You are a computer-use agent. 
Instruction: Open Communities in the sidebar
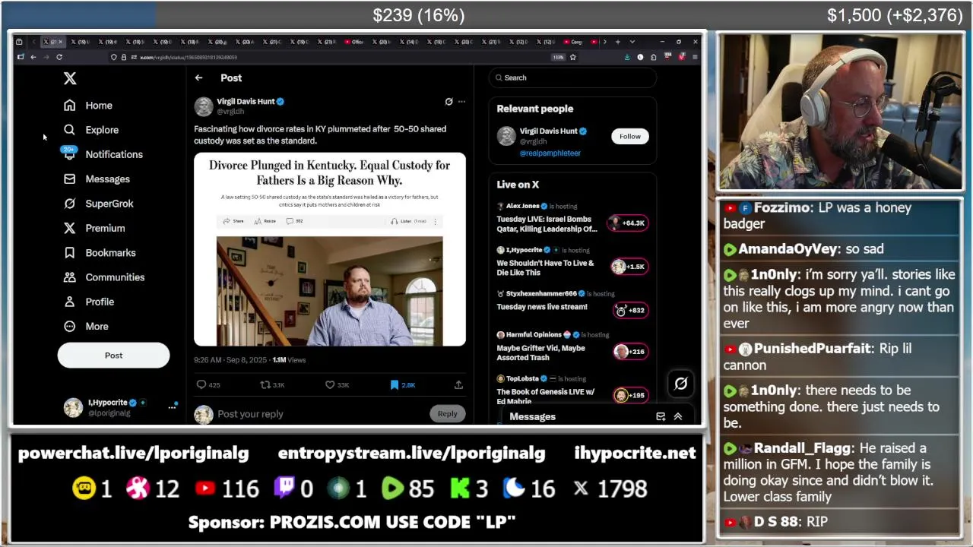tap(104, 277)
